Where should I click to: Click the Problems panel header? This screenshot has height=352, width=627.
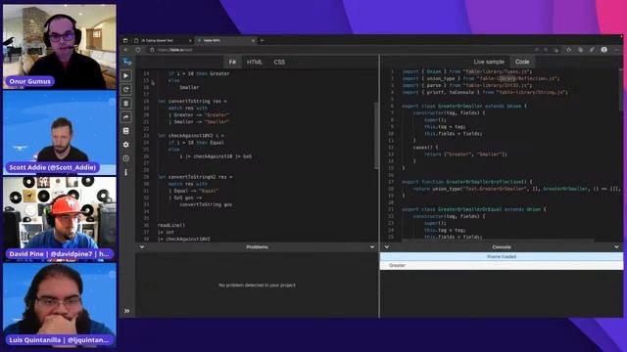click(257, 247)
